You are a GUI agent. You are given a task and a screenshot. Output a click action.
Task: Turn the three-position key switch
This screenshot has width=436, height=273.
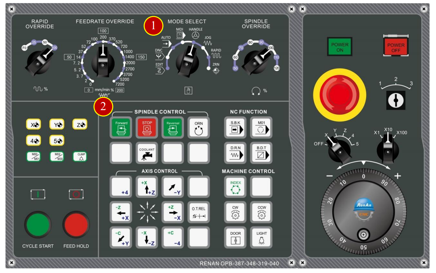[396, 100]
